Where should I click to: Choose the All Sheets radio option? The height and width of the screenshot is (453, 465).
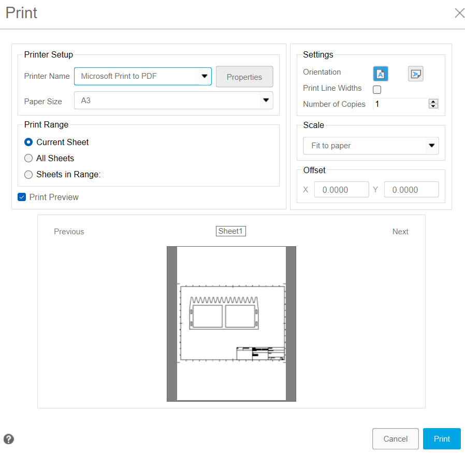28,159
